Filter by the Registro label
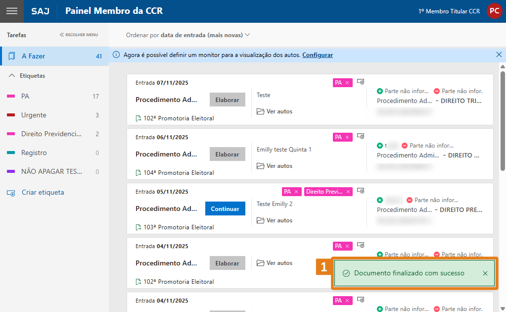Image resolution: width=506 pixels, height=312 pixels. 34,153
